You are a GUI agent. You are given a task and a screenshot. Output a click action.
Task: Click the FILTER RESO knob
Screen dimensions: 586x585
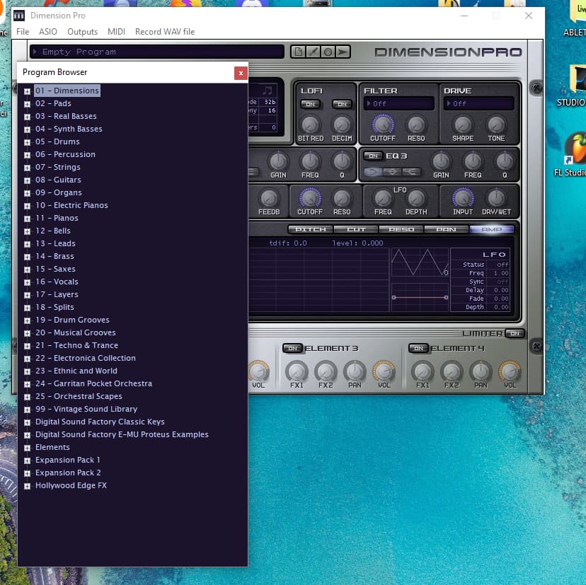416,124
